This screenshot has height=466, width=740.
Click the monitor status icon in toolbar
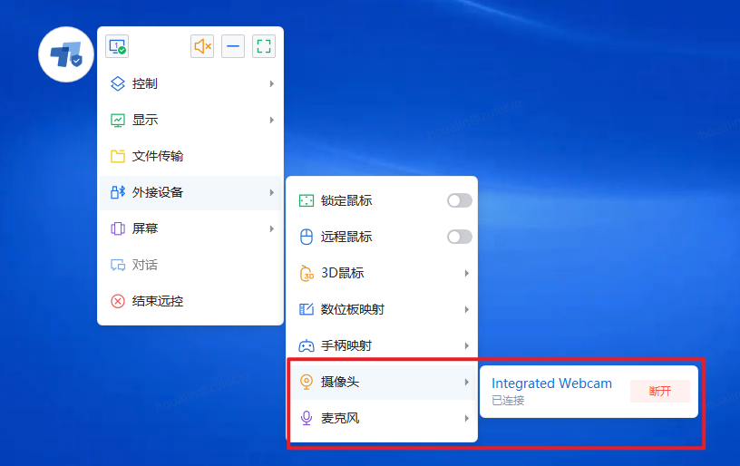pyautogui.click(x=117, y=46)
